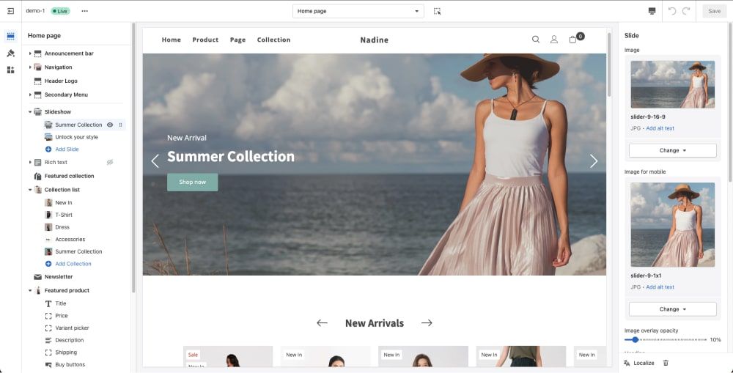Image resolution: width=733 pixels, height=373 pixels.
Task: Click the exit editor icon
Action: (11, 11)
